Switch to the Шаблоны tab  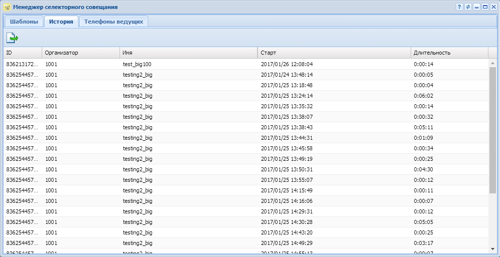point(24,22)
